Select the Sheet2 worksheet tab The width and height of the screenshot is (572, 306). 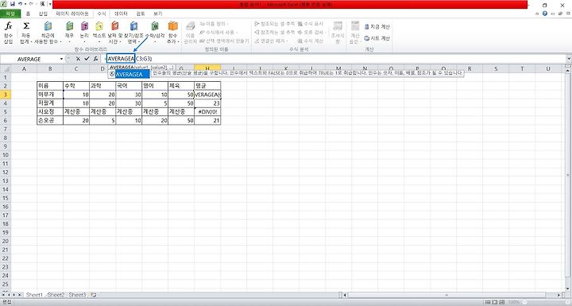(56, 295)
